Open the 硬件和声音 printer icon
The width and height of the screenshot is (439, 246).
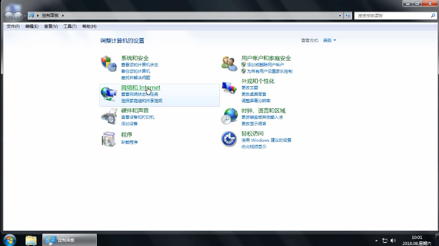(x=108, y=116)
